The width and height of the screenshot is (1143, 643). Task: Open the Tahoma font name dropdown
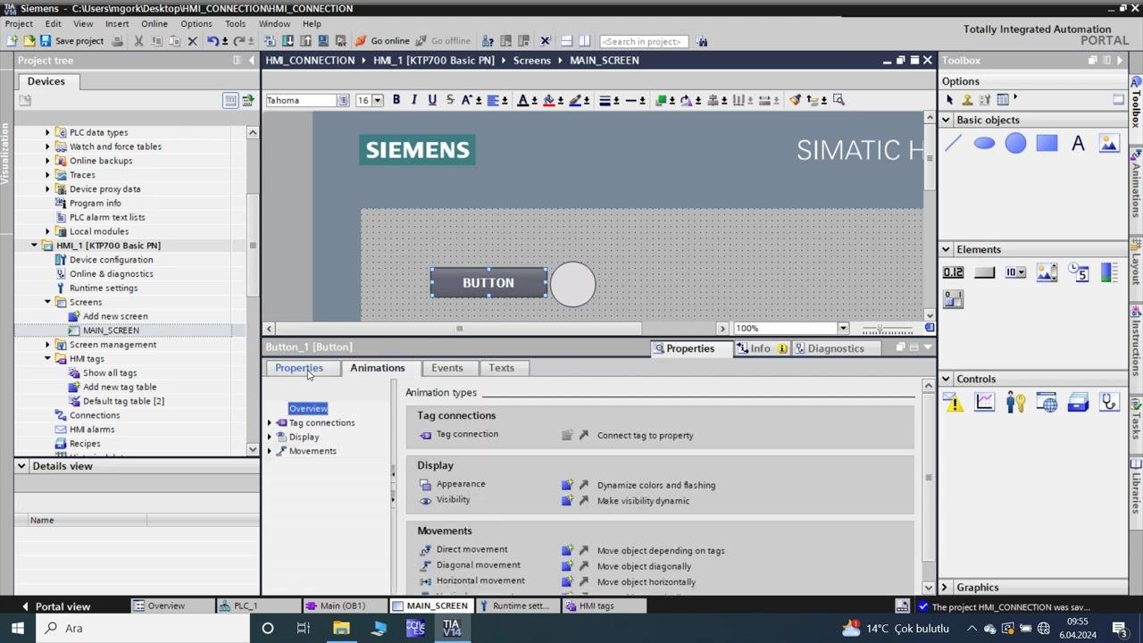tap(343, 100)
